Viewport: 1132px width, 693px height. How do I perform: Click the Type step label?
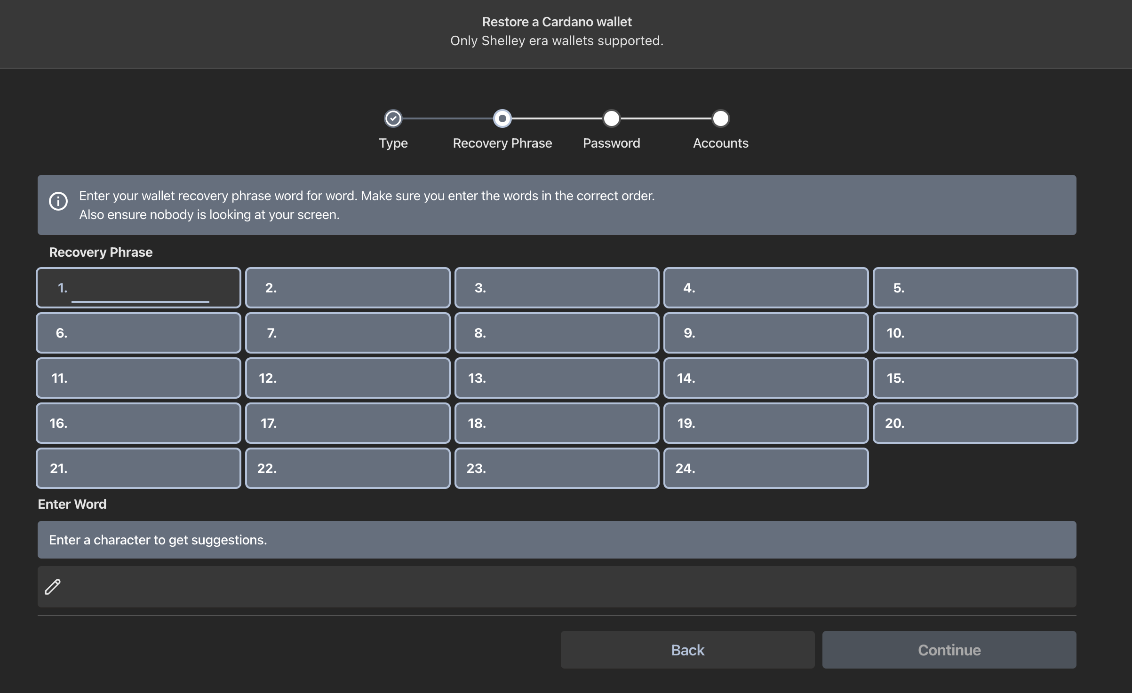click(x=393, y=143)
